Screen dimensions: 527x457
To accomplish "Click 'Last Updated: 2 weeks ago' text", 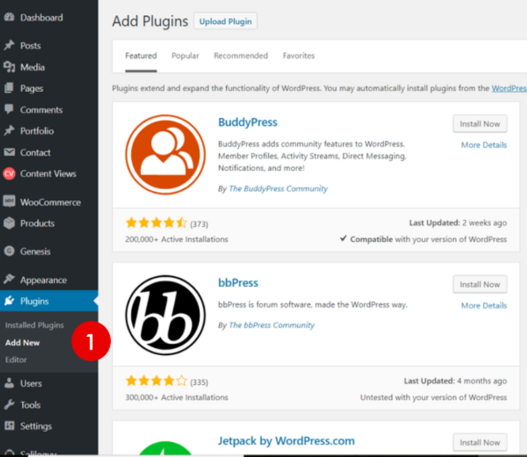I will tap(458, 222).
